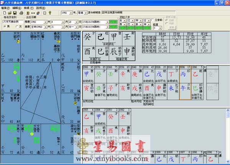The image size is (230, 165).
Task: Click the New file toolbar icon
Action: (4, 12)
